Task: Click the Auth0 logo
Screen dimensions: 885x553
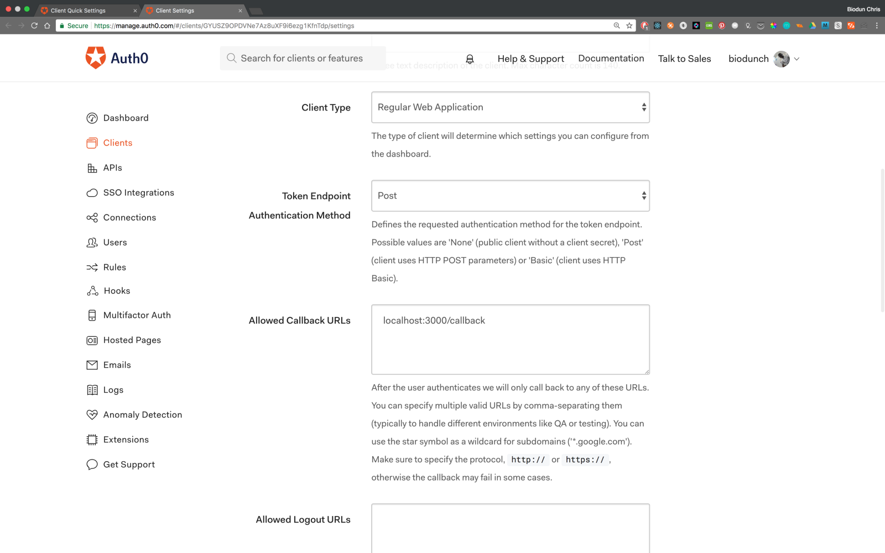Action: [x=117, y=58]
